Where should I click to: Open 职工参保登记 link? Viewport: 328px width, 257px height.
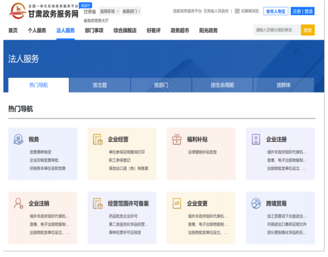pyautogui.click(x=120, y=160)
